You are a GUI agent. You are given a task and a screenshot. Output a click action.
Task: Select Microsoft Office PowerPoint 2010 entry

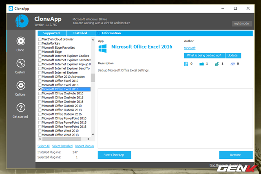pos(64,118)
